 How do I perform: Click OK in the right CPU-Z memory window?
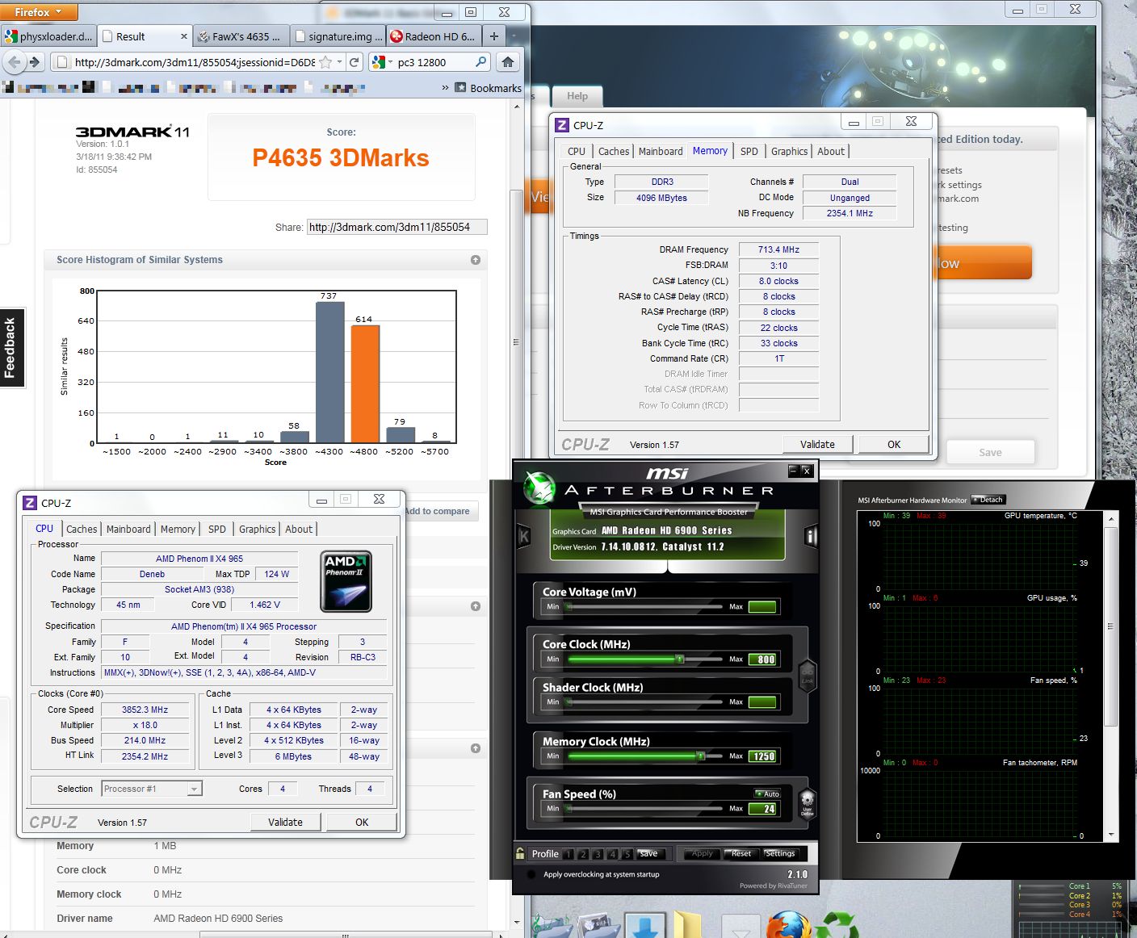coord(894,444)
